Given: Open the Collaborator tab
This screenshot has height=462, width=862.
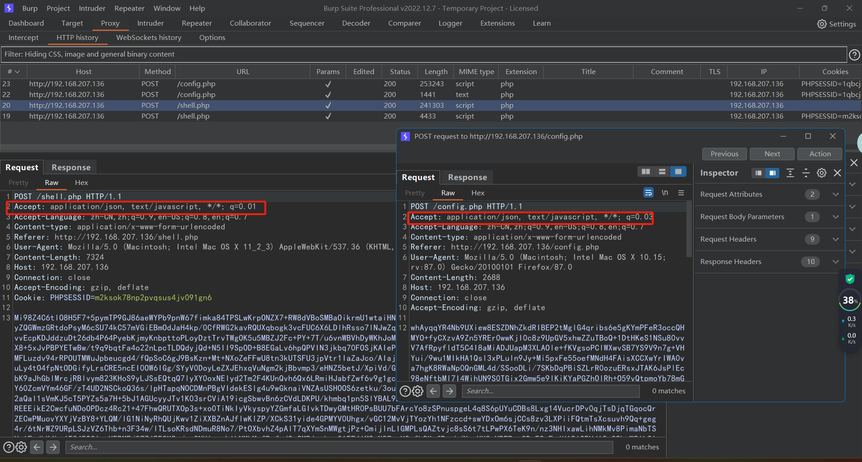Looking at the screenshot, I should (251, 23).
